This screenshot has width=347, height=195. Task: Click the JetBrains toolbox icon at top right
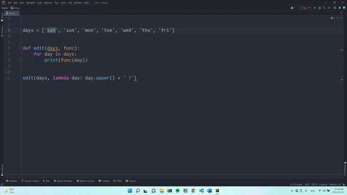(344, 8)
